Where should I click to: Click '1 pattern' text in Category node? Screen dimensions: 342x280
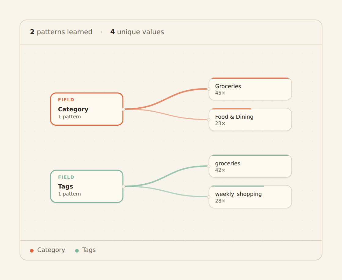point(69,117)
